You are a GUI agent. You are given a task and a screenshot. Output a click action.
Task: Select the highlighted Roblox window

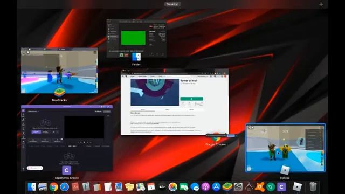point(285,148)
